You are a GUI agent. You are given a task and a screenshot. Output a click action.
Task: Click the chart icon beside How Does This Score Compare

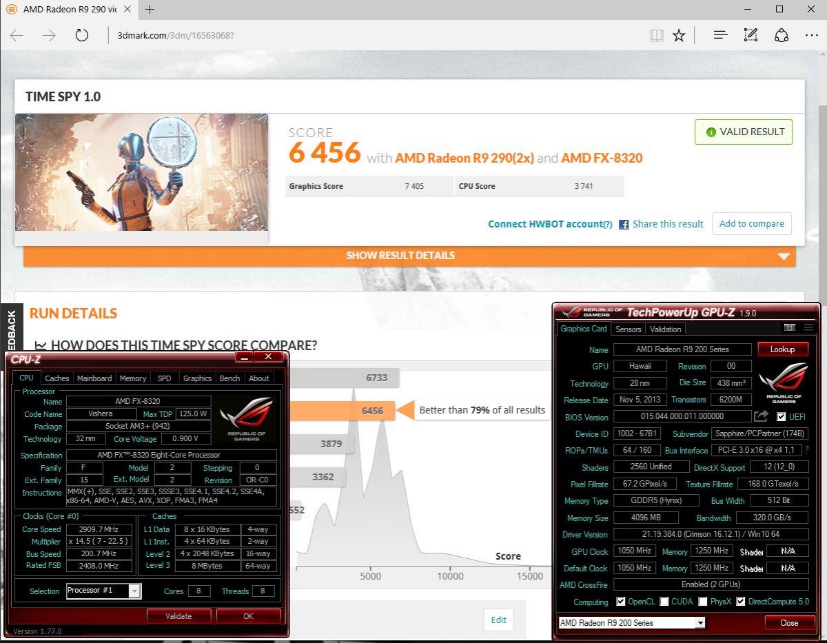(41, 345)
